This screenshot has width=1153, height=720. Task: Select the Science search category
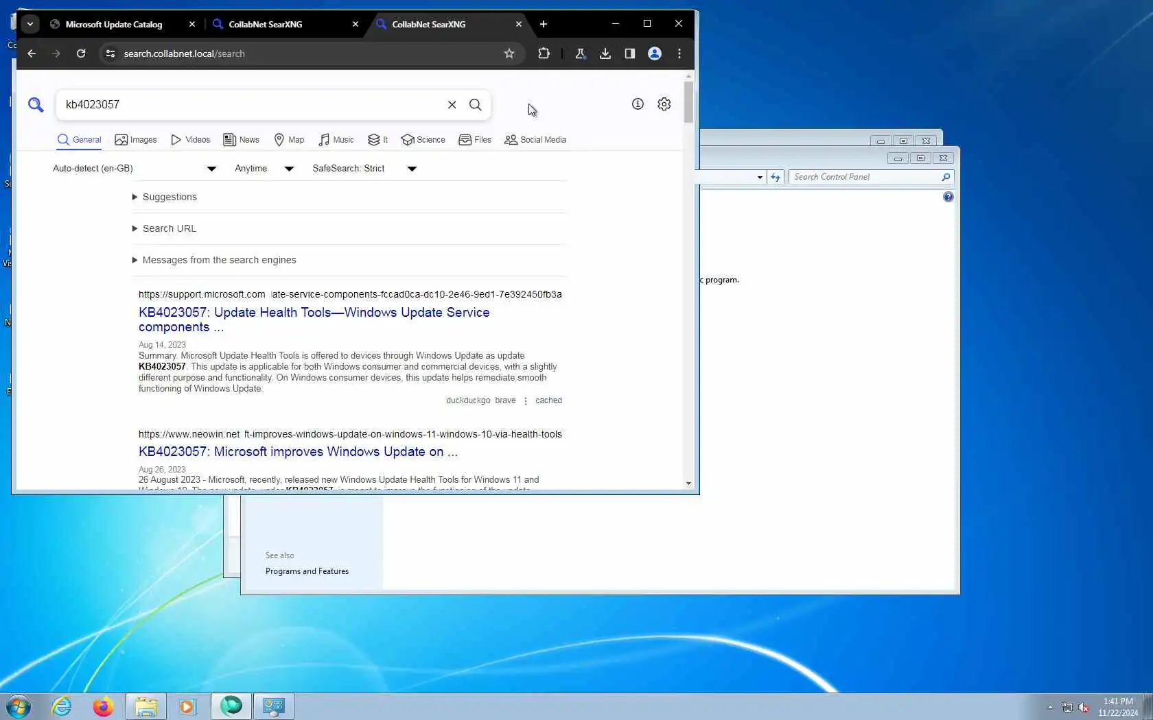pyautogui.click(x=423, y=140)
